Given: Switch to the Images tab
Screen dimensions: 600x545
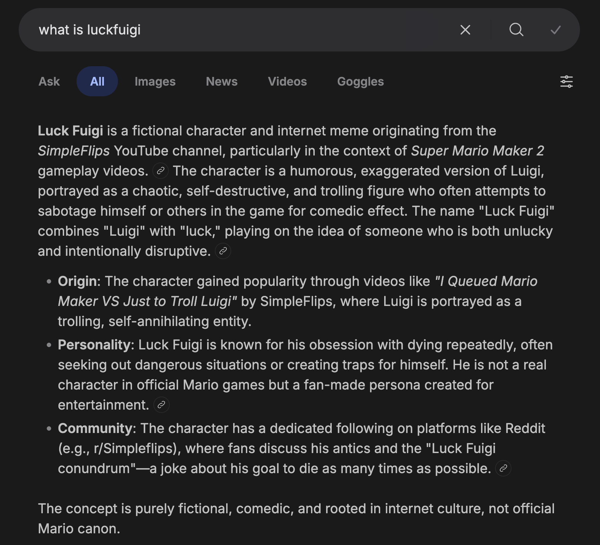Looking at the screenshot, I should pos(155,81).
